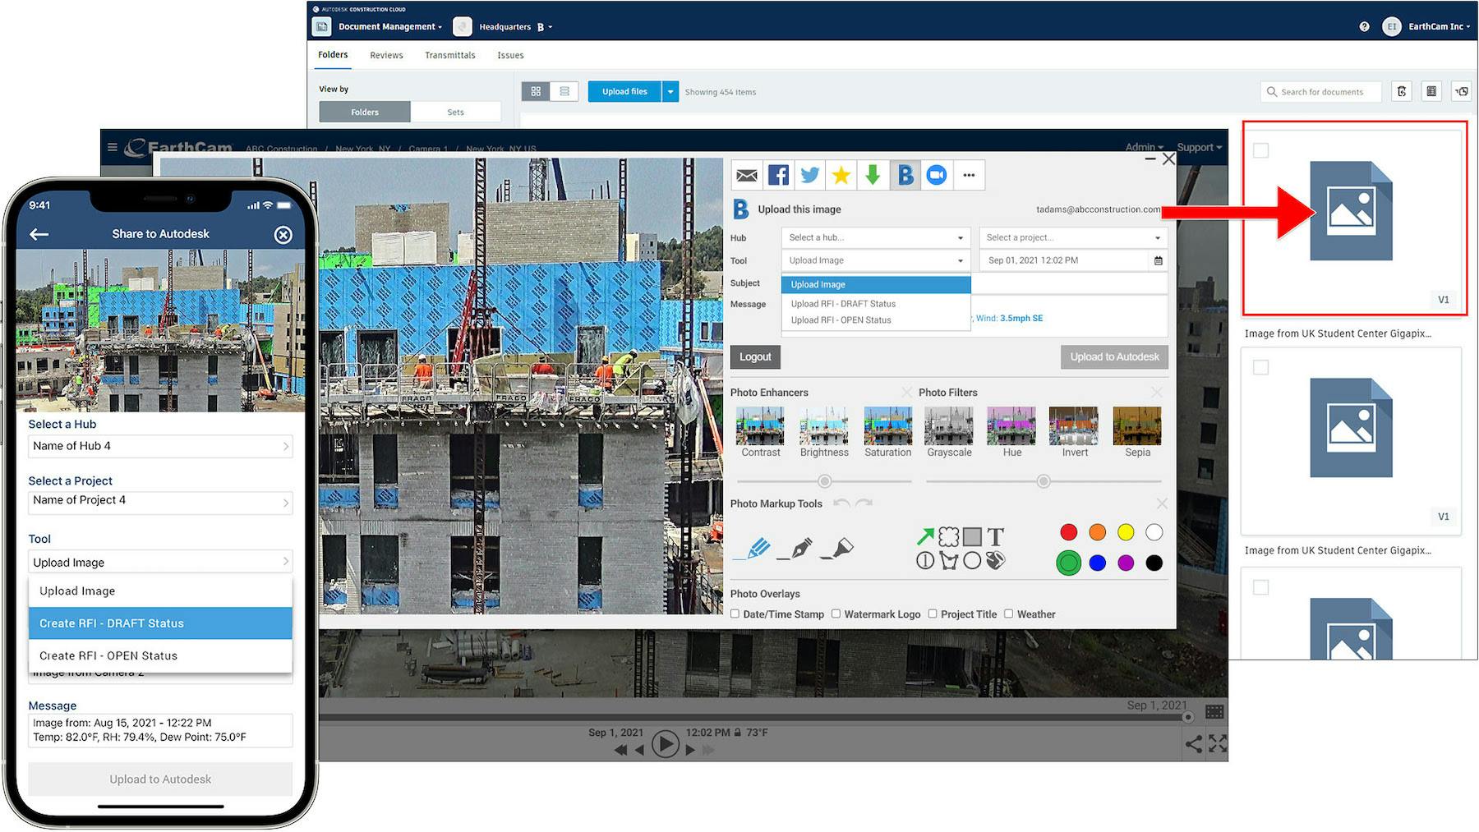Expand the Upload files button dropdown arrow
The image size is (1479, 832).
(670, 91)
